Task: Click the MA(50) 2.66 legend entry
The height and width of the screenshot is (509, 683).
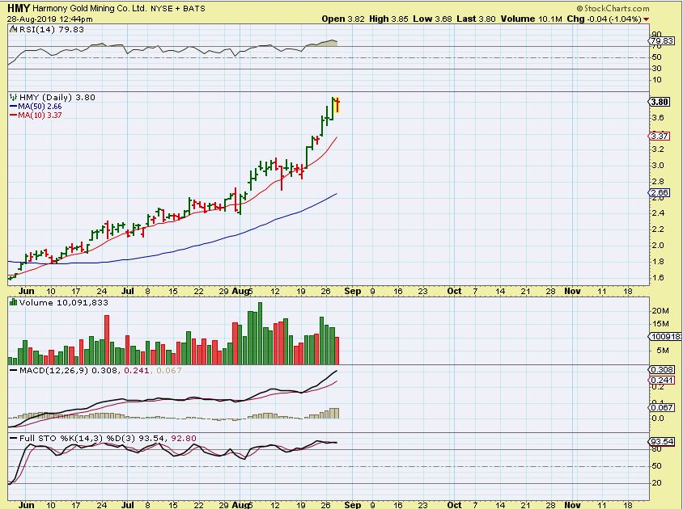Action: point(36,107)
